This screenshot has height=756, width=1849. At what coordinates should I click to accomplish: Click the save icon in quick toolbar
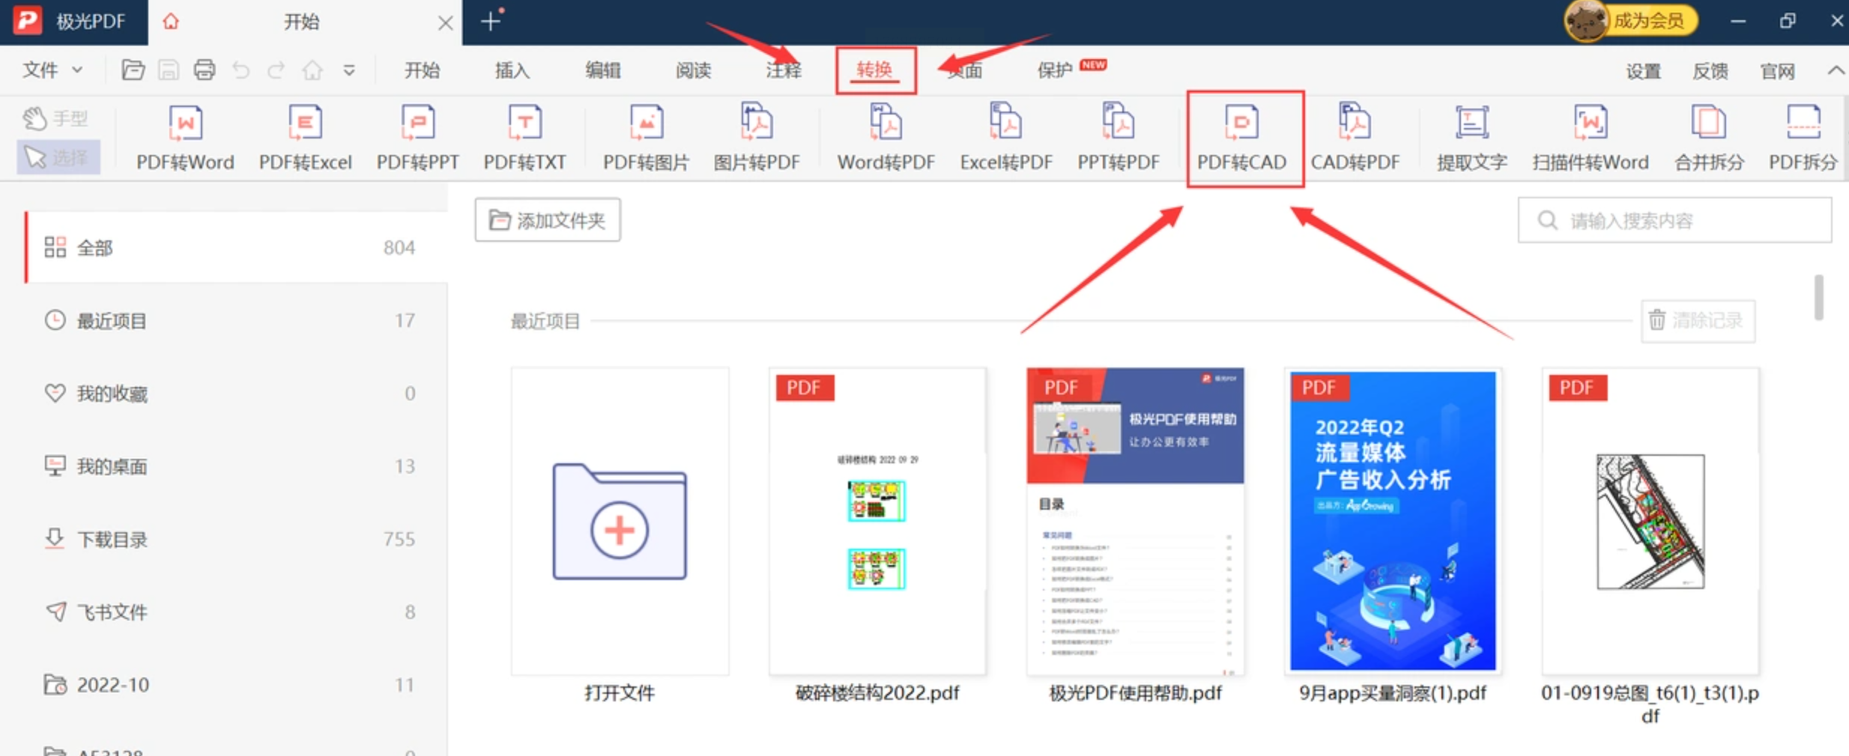(169, 70)
